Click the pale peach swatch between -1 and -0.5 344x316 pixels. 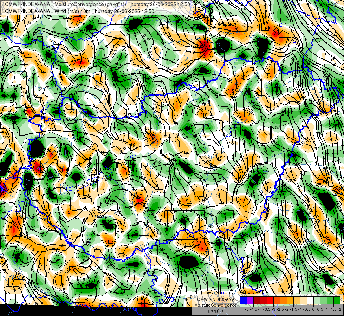tap(304, 301)
